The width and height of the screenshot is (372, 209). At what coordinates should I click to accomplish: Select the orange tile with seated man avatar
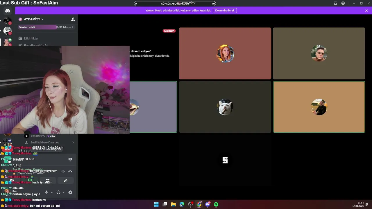[319, 107]
